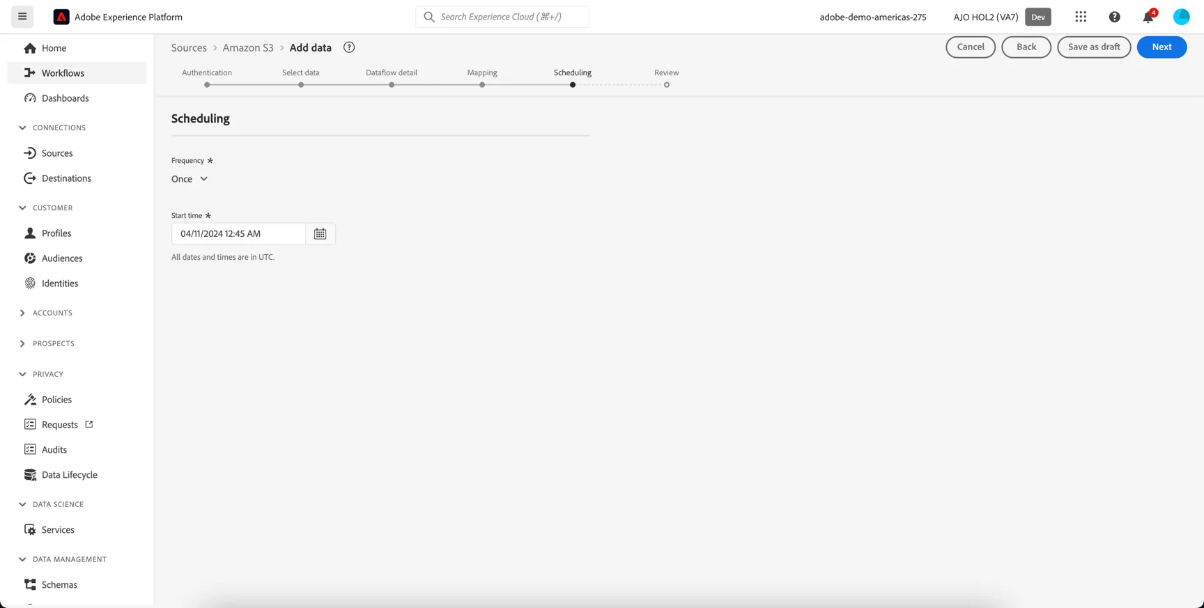Click the Cancel button
Screen dimensions: 1204x608
click(971, 47)
